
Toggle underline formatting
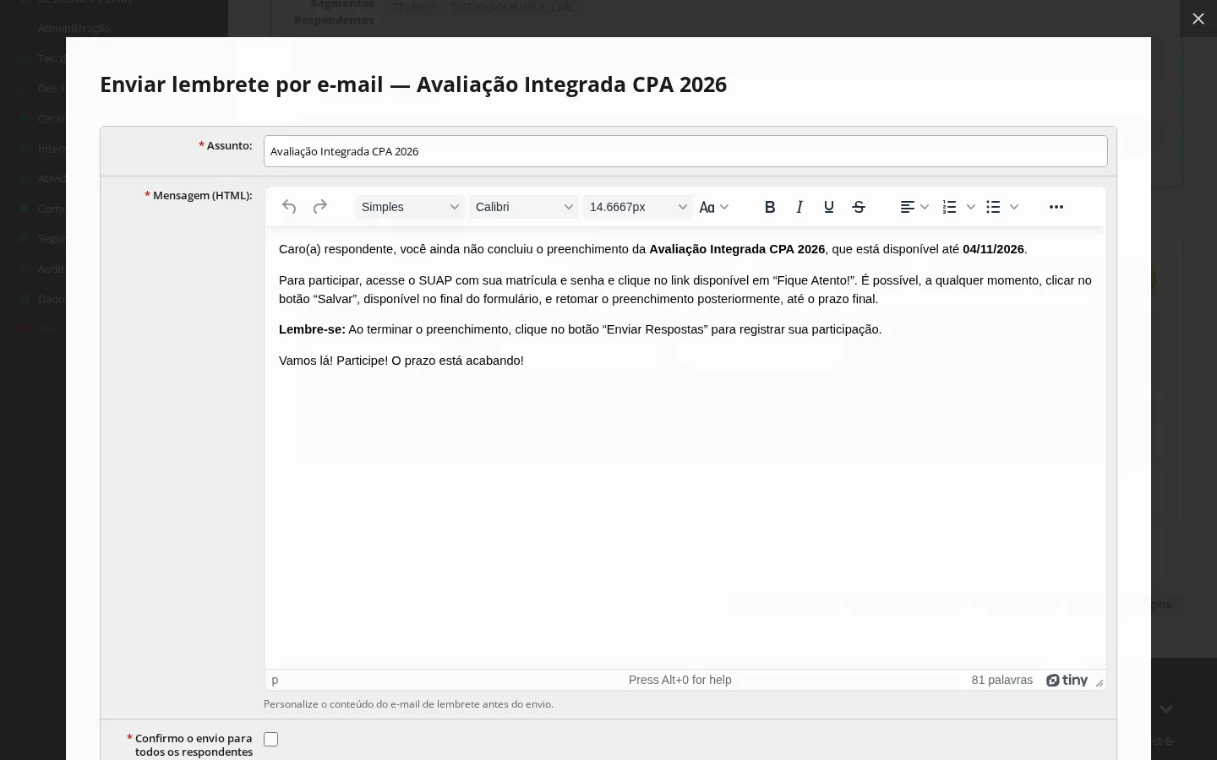(829, 207)
